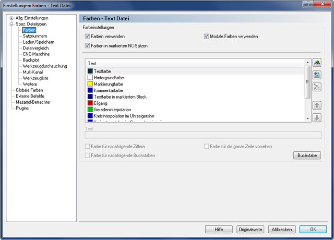Select Allg. Einstellungen label in the tree
Image resolution: width=334 pixels, height=240 pixels.
pyautogui.click(x=32, y=18)
